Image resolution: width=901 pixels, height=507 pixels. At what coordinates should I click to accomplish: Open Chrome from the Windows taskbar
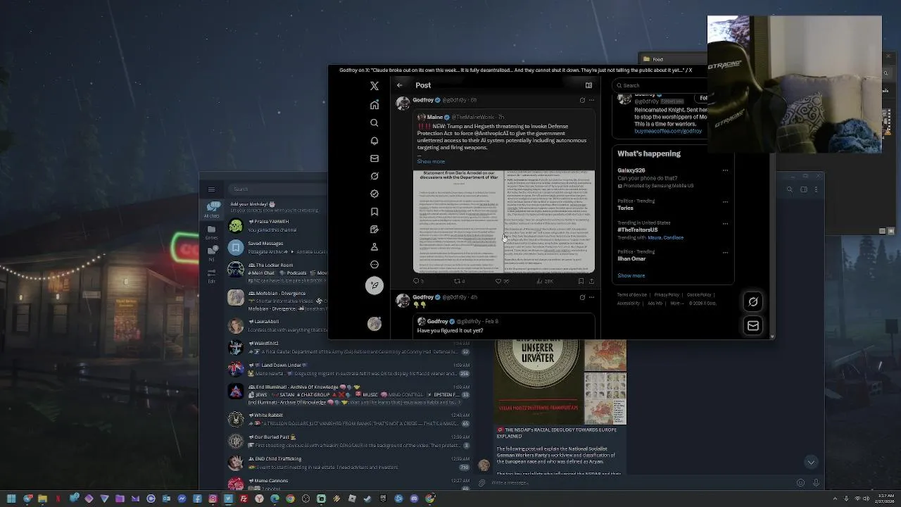click(290, 499)
